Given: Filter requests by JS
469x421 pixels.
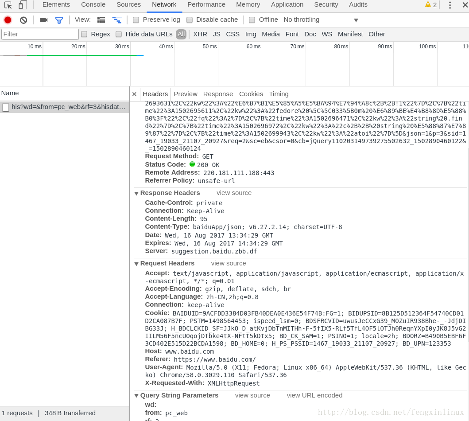Looking at the screenshot, I should [217, 34].
